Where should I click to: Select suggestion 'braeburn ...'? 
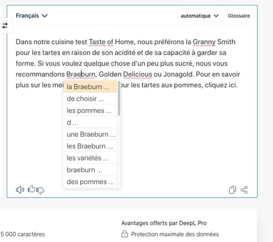coord(90,170)
